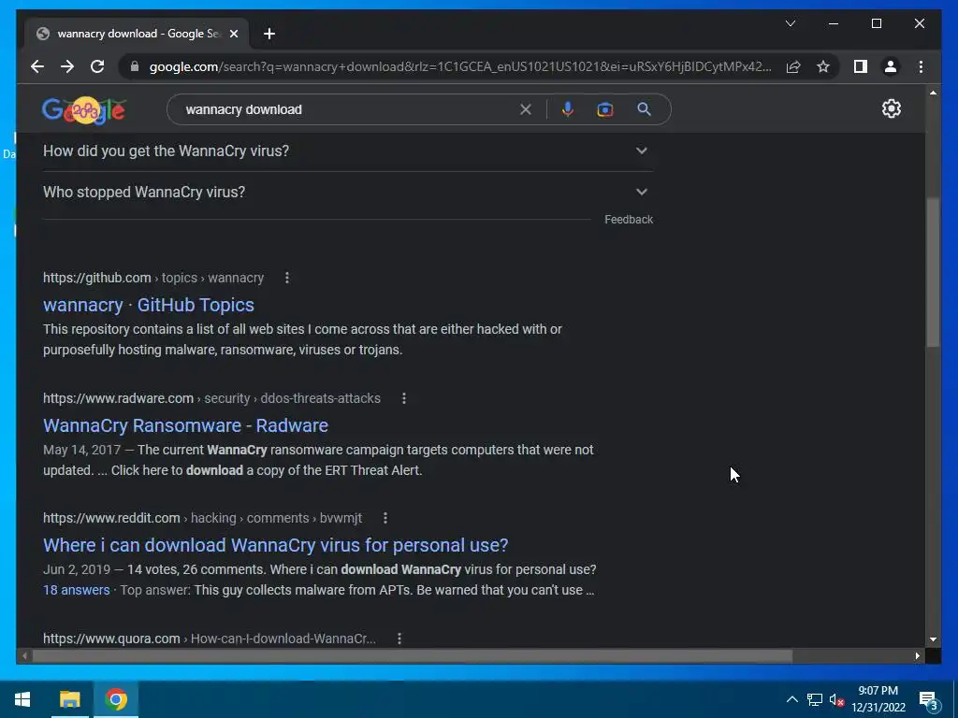Open the tab search dropdown
Image resolution: width=958 pixels, height=718 pixels.
[790, 23]
